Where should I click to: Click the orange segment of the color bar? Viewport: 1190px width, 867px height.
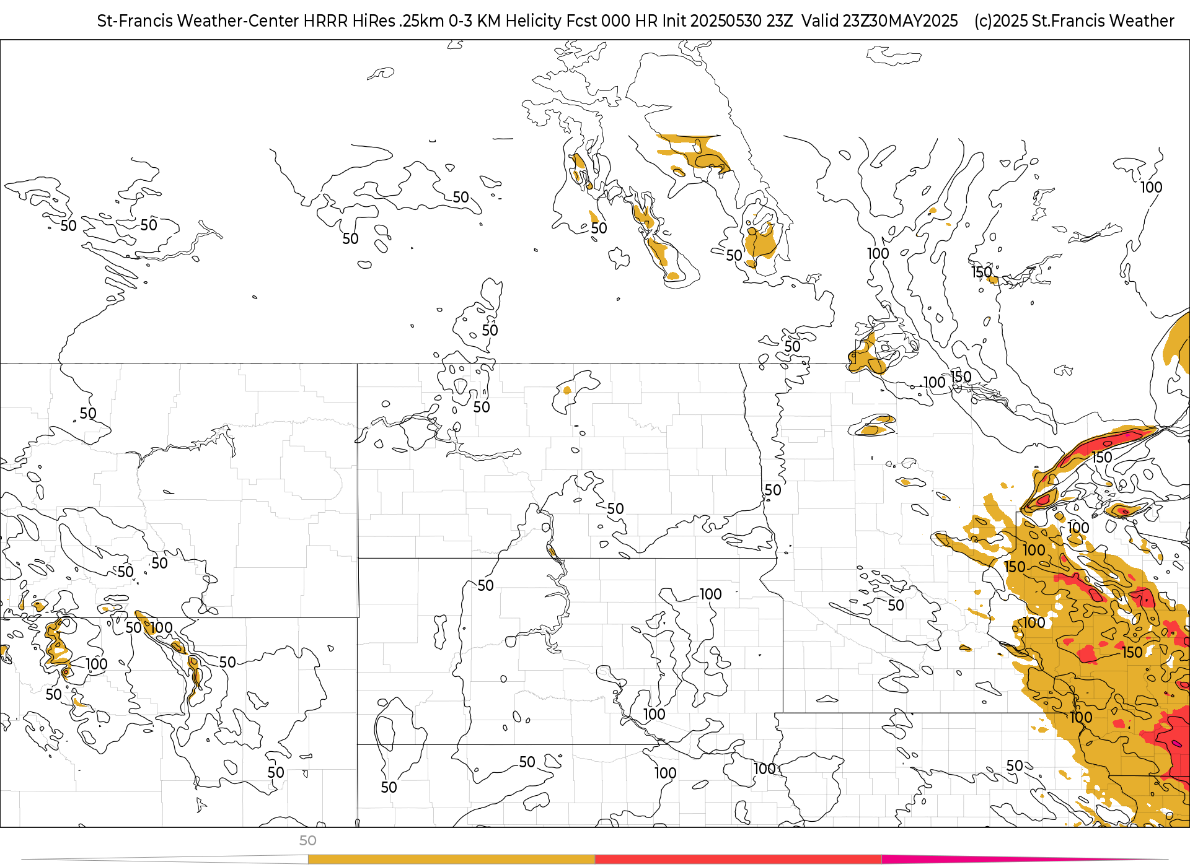pos(451,860)
